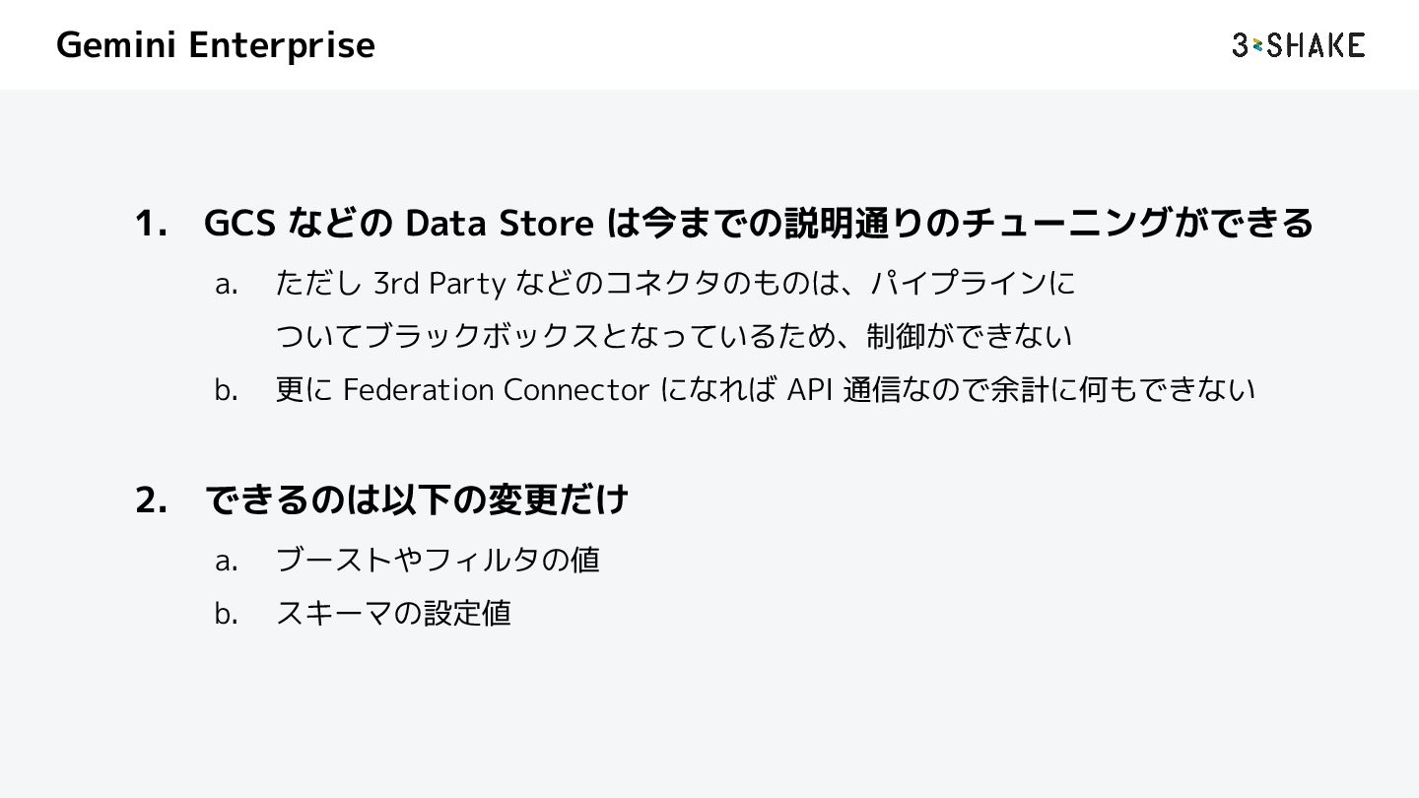Viewport: 1419px width, 798px height.
Task: Click the word "API" in the sub-item
Action: click(811, 390)
